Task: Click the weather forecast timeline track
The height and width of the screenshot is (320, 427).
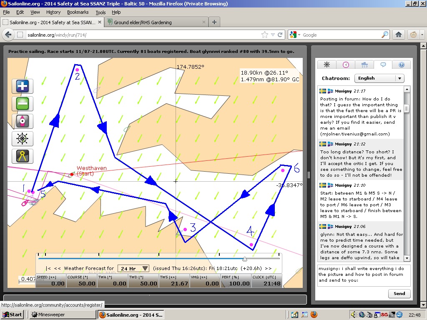Action: (159, 258)
